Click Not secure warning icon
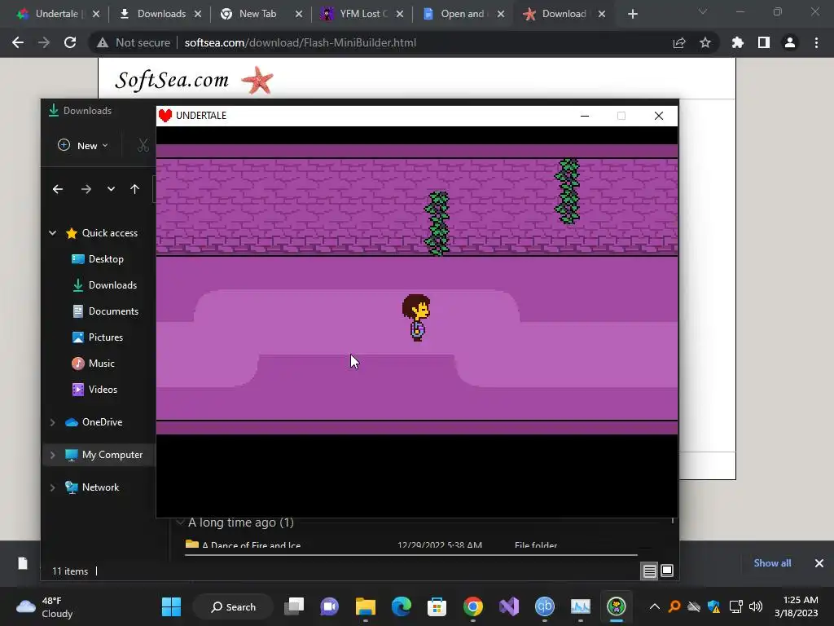 [103, 42]
